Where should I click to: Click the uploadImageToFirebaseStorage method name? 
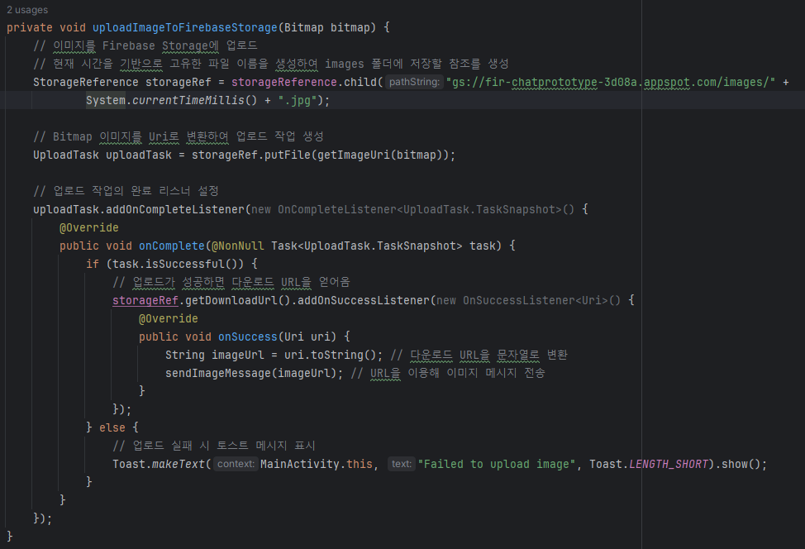click(x=185, y=27)
